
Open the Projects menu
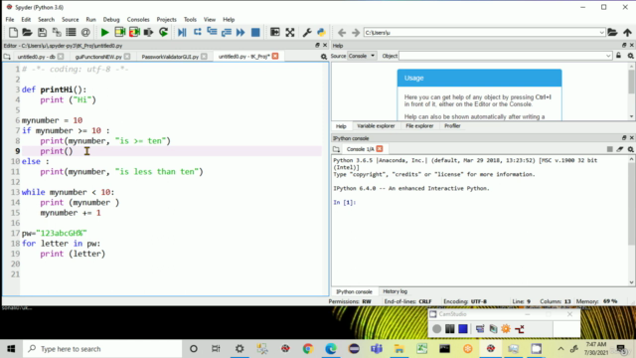[166, 20]
